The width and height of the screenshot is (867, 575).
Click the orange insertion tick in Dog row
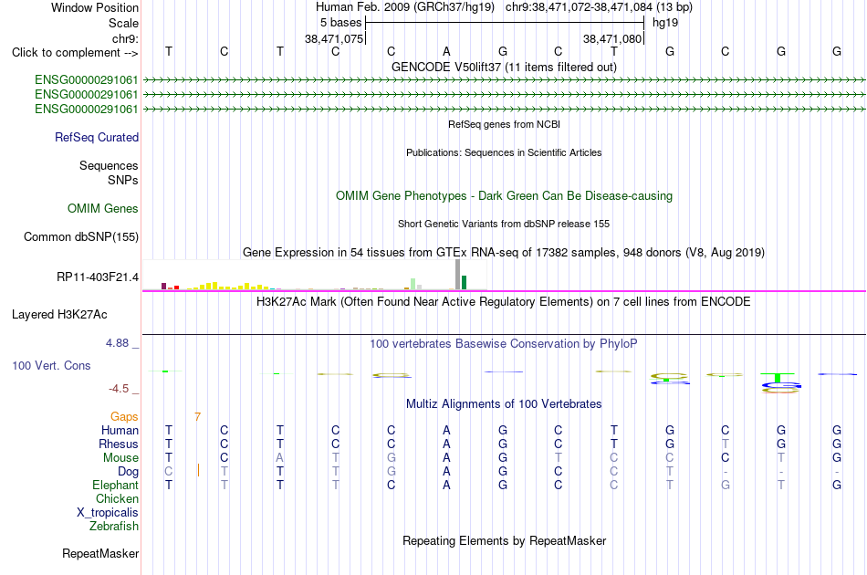[198, 471]
